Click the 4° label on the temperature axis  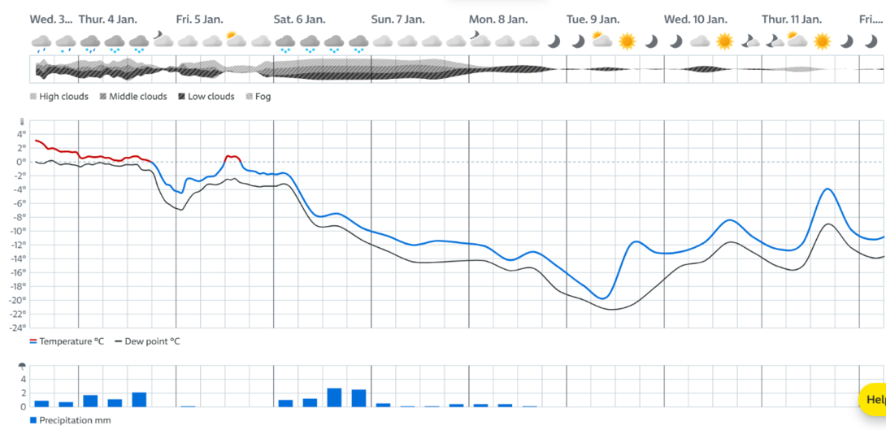tap(22, 134)
